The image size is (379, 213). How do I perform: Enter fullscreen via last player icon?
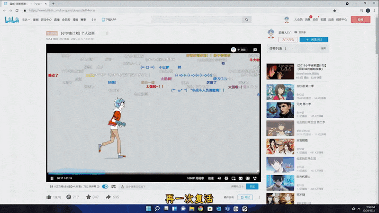coord(255,178)
